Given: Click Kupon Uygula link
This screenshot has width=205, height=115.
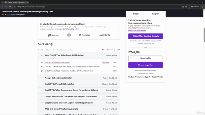Looking at the screenshot, I should tap(157, 77).
